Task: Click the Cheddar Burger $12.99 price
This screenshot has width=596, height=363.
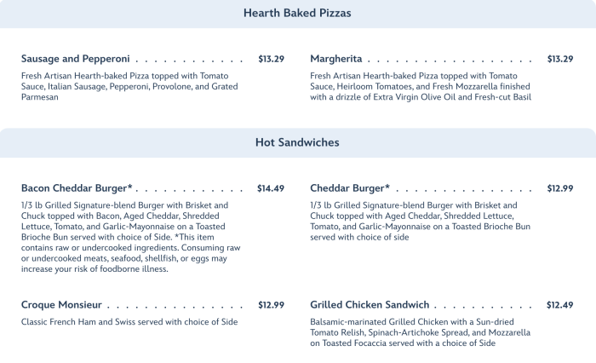Action: coord(559,187)
